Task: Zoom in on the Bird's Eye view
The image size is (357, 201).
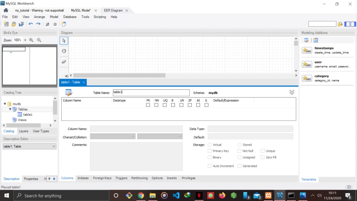Action: tap(31, 40)
